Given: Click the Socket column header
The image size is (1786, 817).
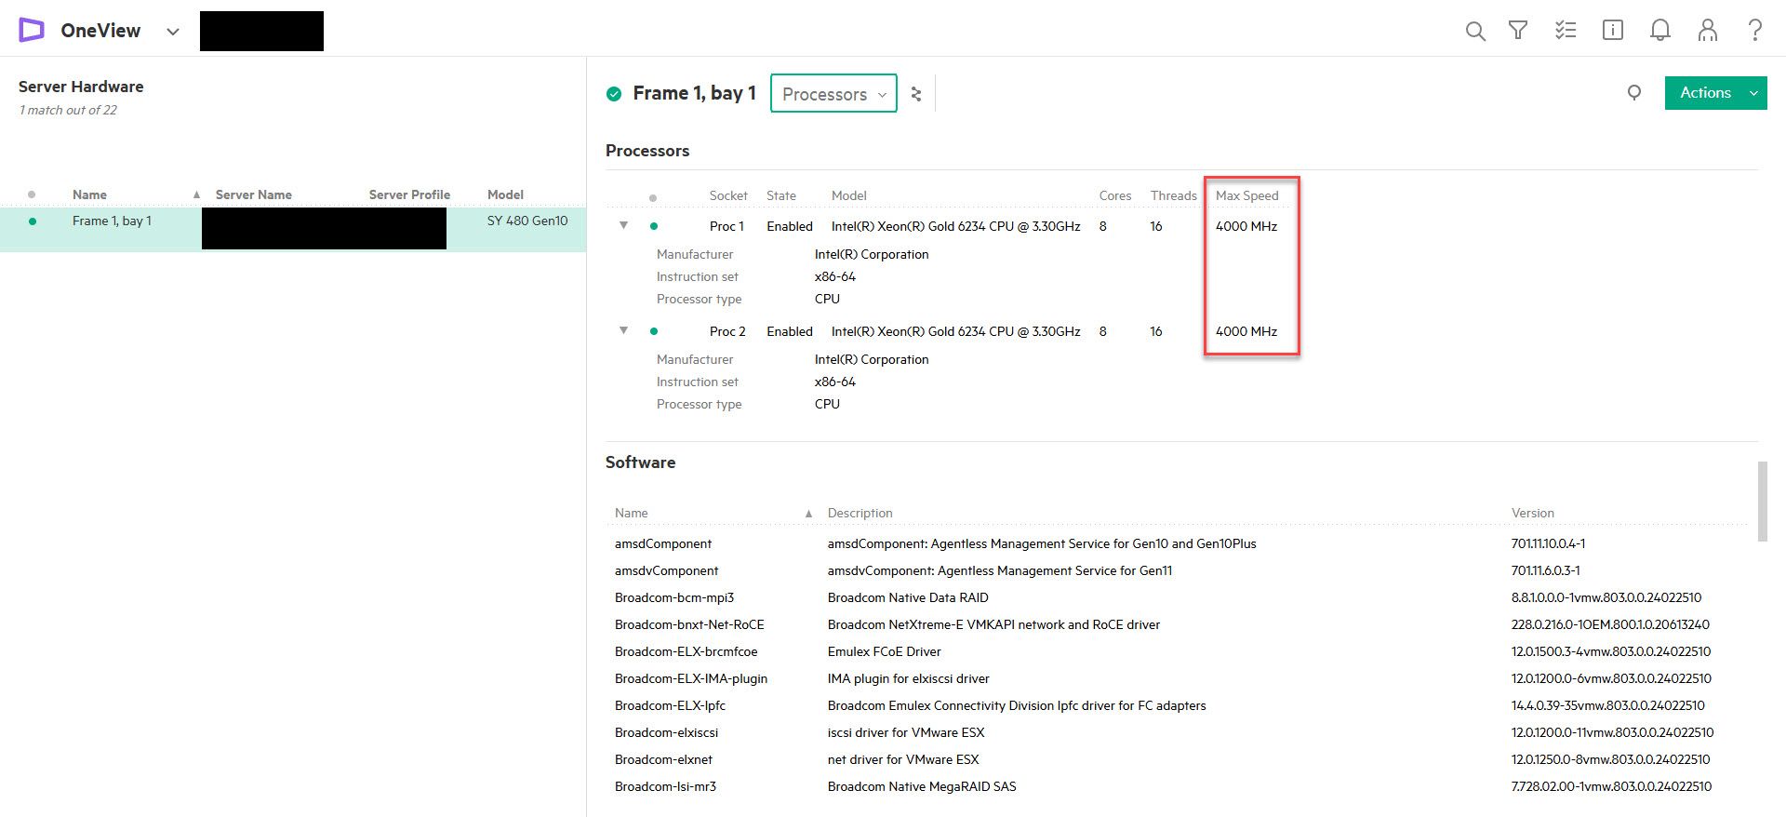Looking at the screenshot, I should tap(728, 195).
